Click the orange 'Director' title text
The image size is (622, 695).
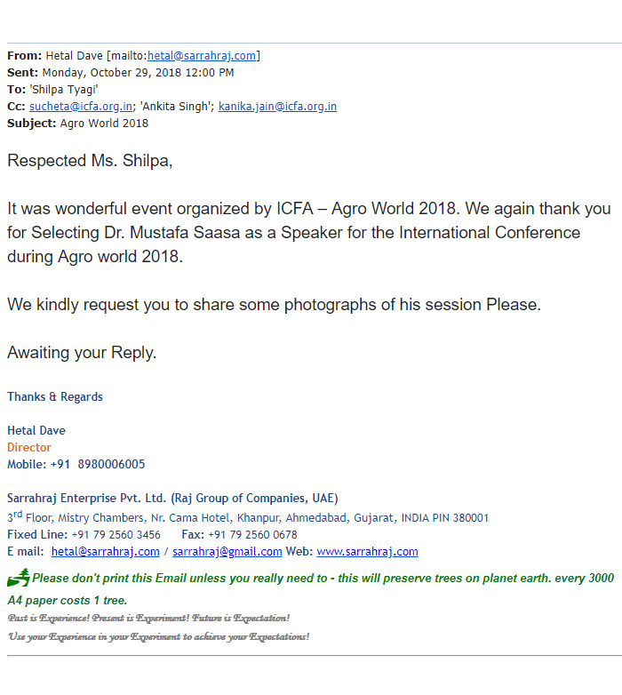click(x=29, y=448)
